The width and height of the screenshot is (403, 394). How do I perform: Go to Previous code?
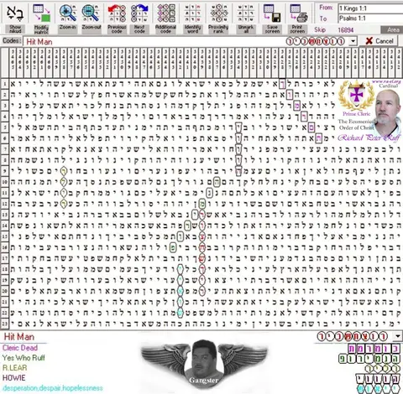coord(117,13)
